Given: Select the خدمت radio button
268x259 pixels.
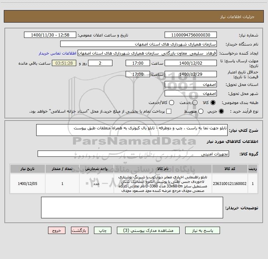Looking at the screenshot, I should (x=195, y=103).
